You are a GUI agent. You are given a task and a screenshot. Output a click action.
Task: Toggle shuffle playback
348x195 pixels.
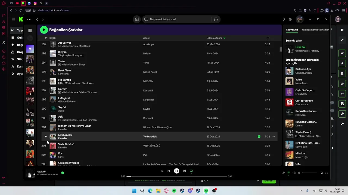(x=162, y=171)
